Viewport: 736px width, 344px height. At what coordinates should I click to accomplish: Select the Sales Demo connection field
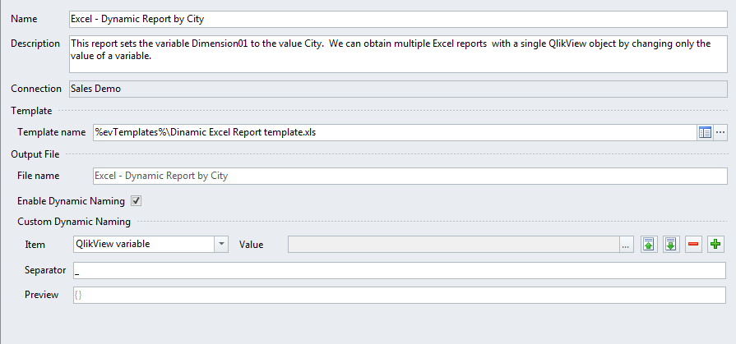pyautogui.click(x=398, y=89)
